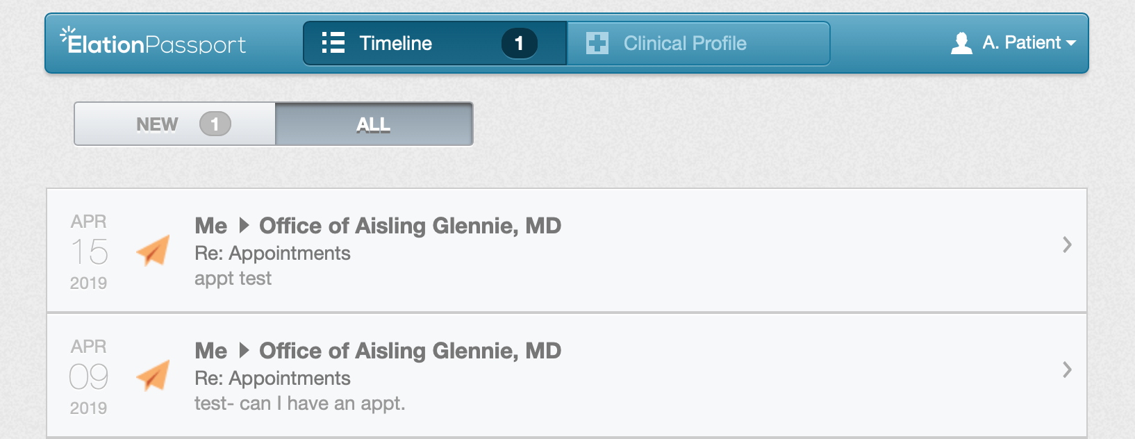
Task: Click first "Office of Aisling Glennie, MD" heading
Action: 410,226
